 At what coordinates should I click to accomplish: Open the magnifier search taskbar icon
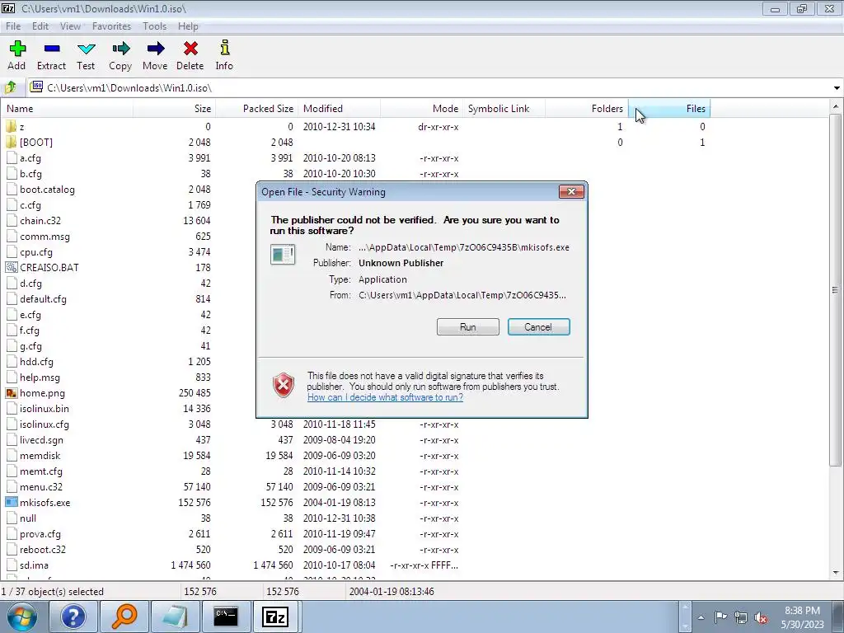click(124, 617)
